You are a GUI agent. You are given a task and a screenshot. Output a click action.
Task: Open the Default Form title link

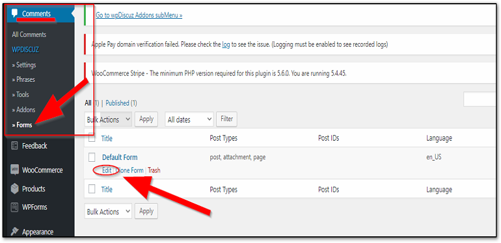pyautogui.click(x=120, y=157)
